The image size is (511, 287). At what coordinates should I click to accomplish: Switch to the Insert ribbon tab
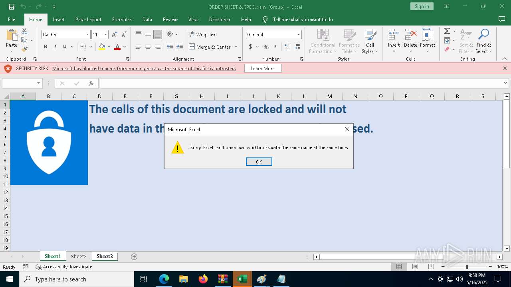coord(59,19)
